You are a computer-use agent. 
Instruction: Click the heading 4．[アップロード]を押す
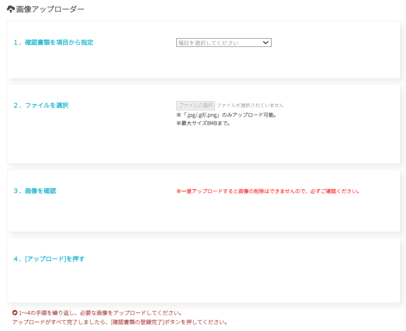(49, 259)
